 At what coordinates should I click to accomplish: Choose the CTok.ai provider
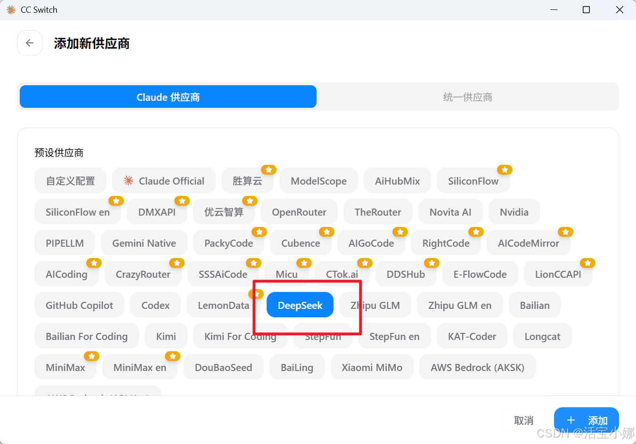coord(342,274)
